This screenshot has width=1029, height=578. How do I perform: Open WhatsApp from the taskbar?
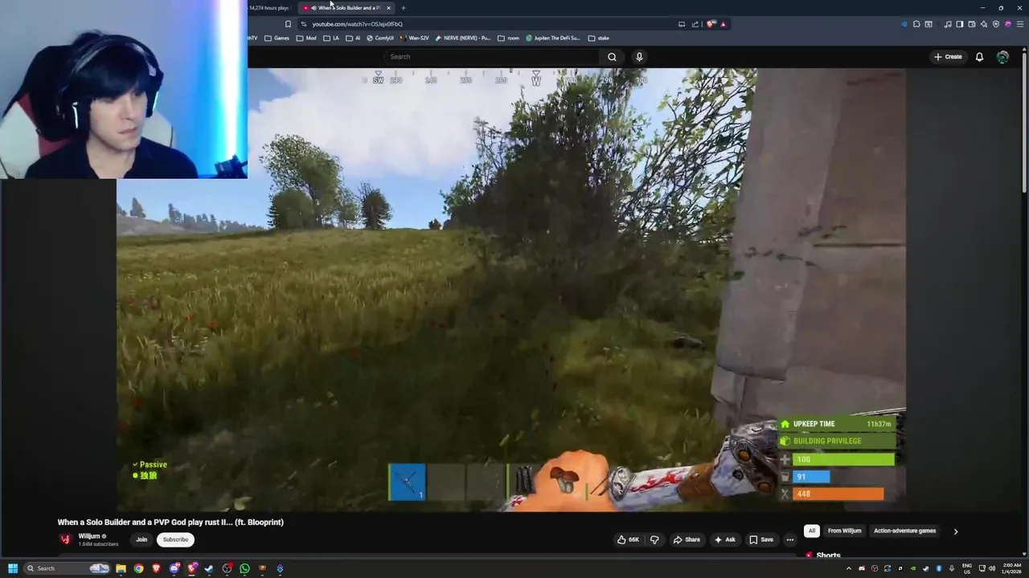244,568
